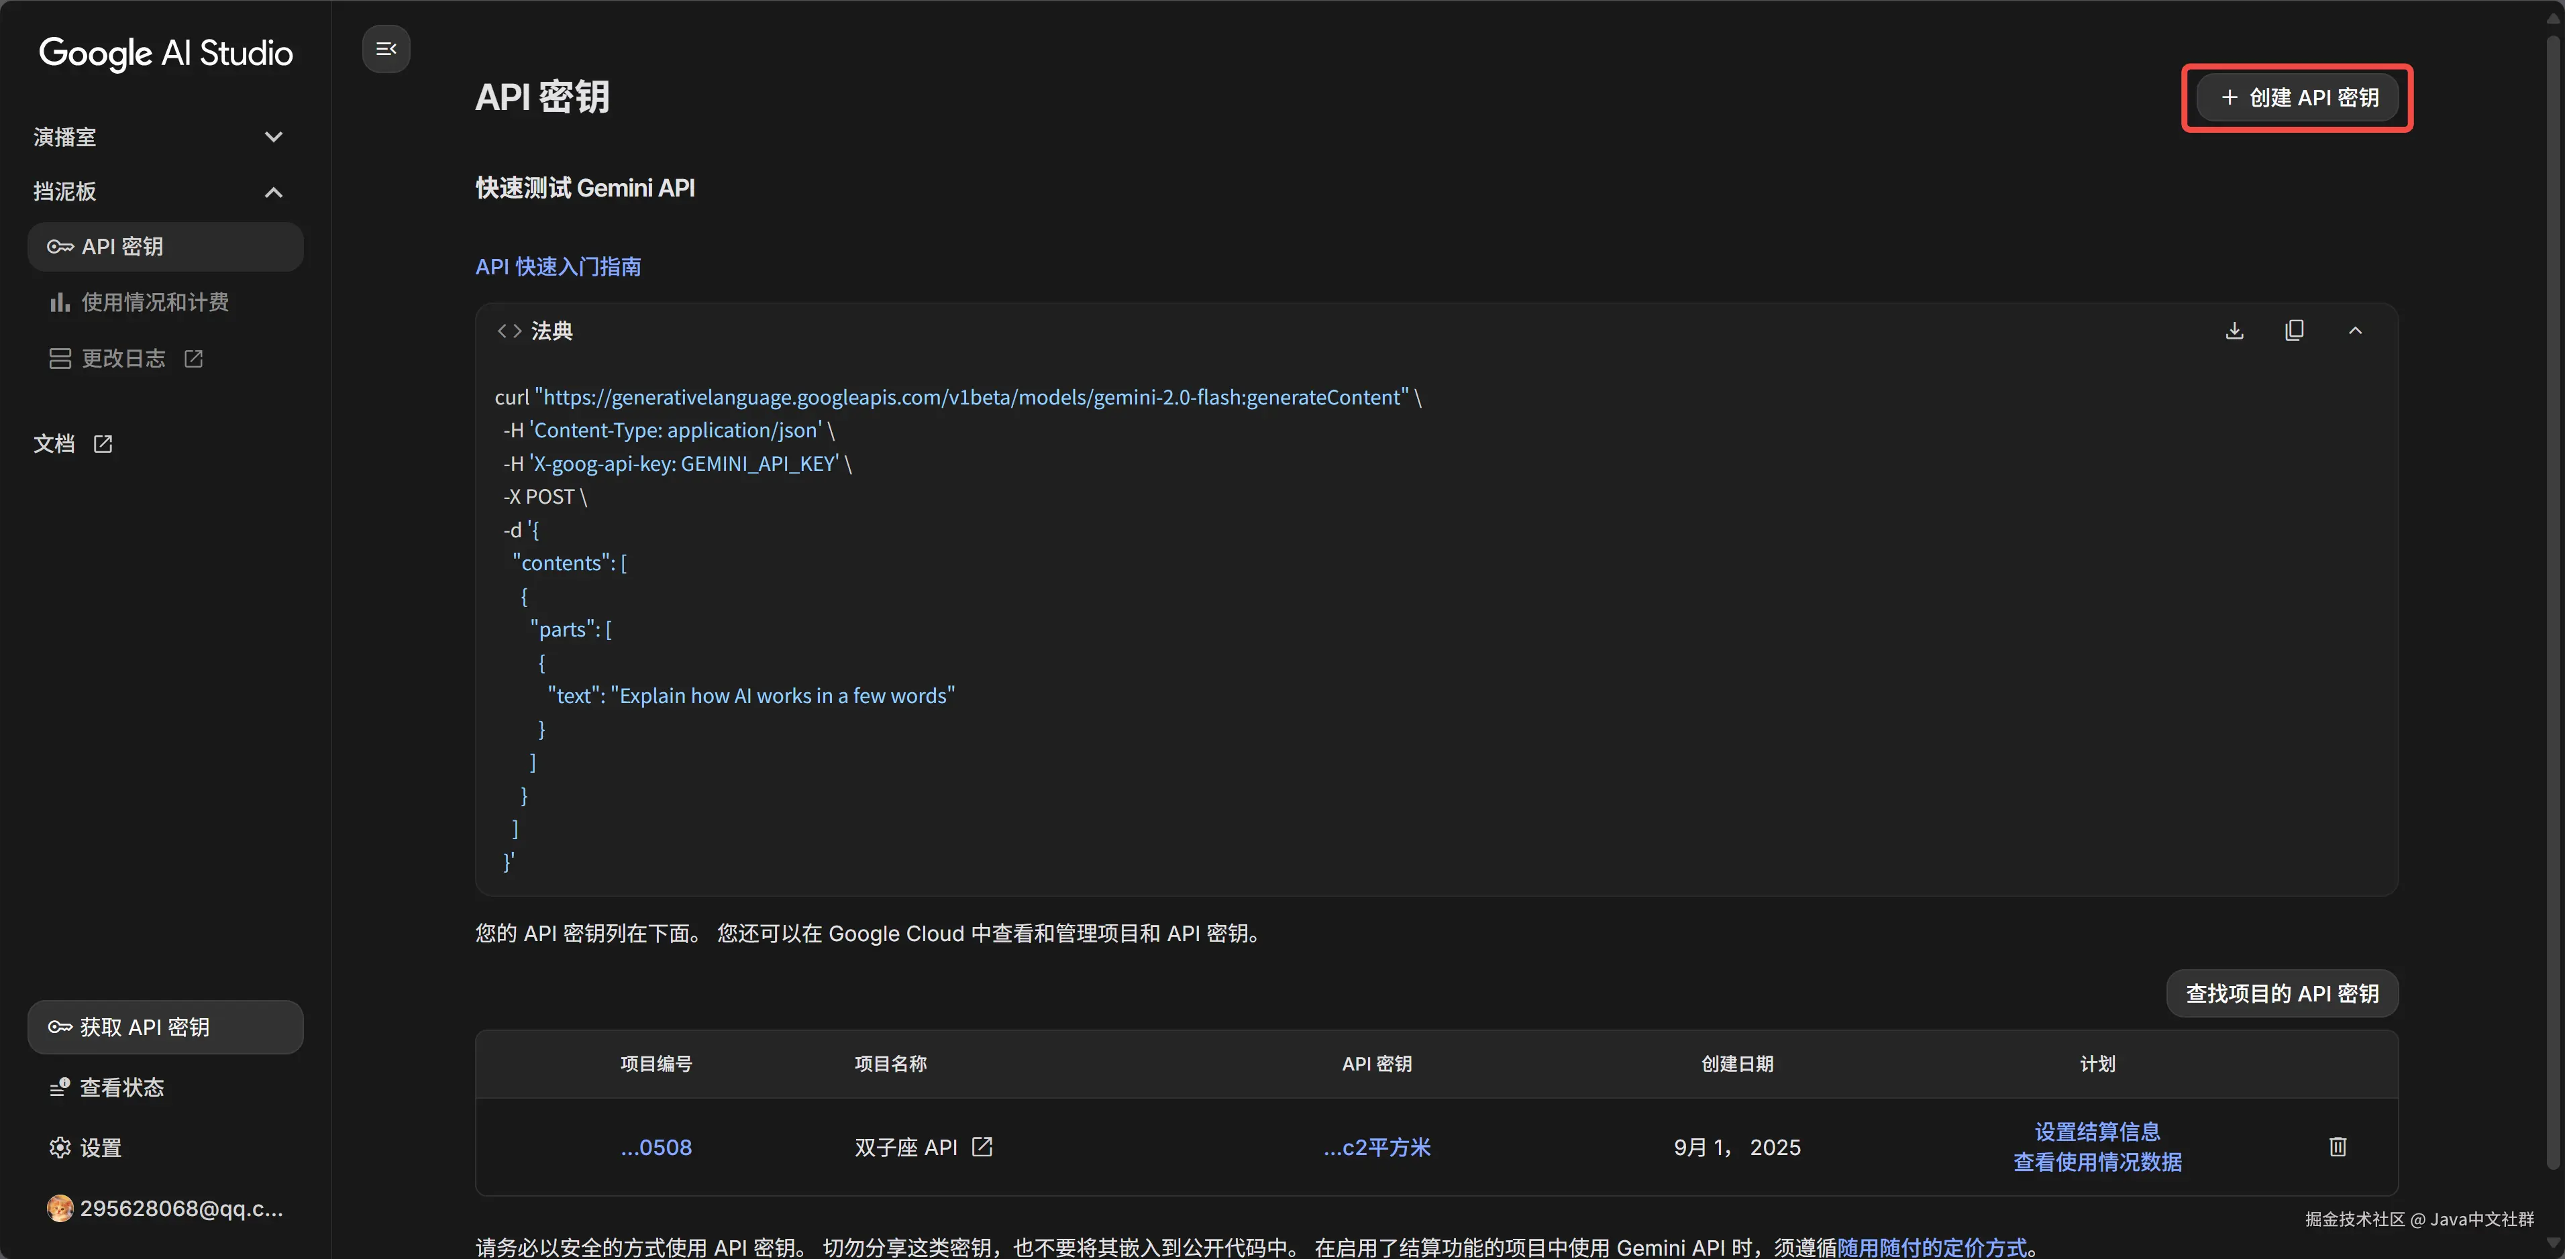Screen dimensions: 2565x1259
Task: Open 设置结算信息 billing setup link
Action: click(2097, 1132)
